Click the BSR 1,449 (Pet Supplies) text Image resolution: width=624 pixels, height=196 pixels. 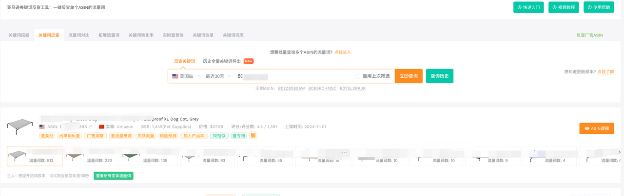(x=167, y=126)
